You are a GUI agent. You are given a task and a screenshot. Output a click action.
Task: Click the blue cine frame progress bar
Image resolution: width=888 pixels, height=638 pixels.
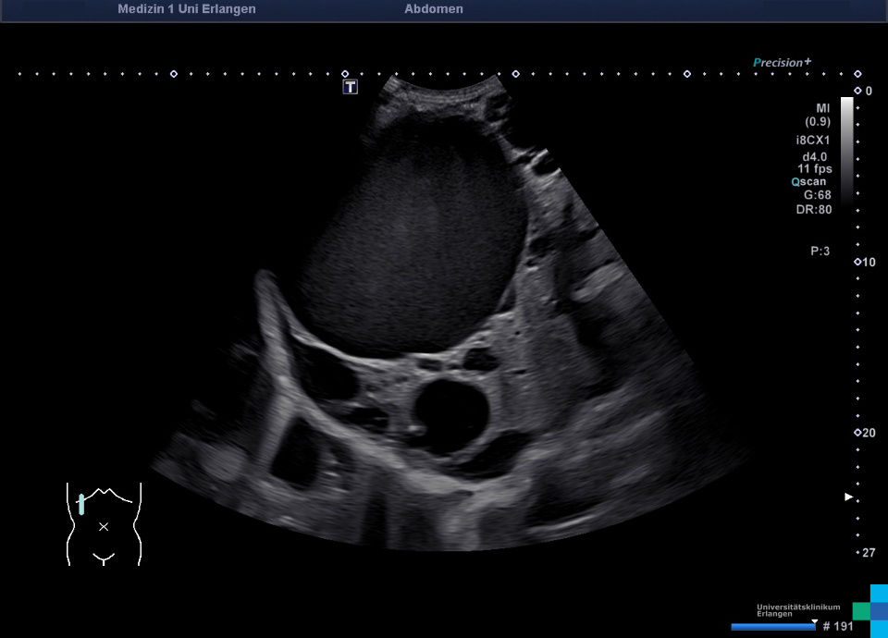772,627
